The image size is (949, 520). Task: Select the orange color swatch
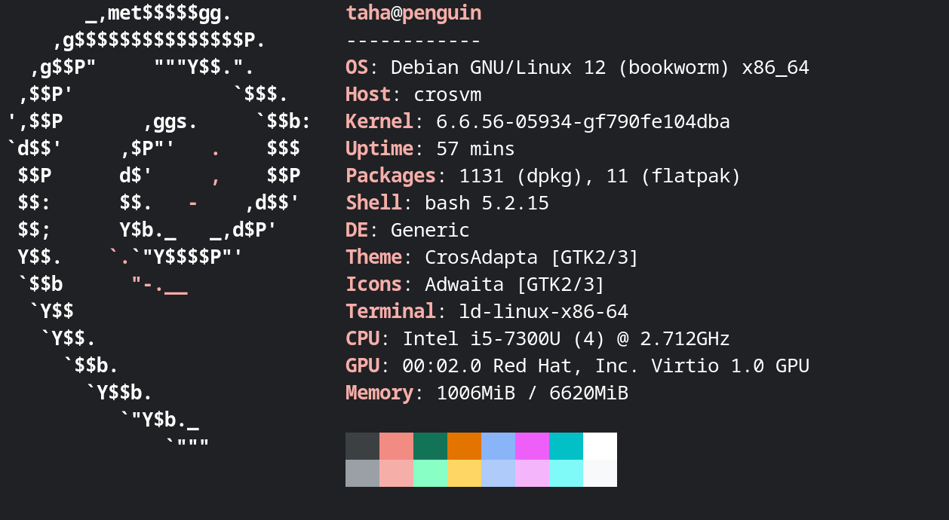464,446
